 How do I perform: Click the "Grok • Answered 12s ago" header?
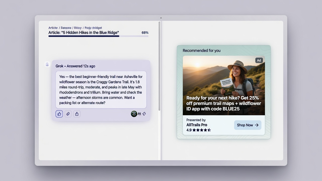click(75, 66)
